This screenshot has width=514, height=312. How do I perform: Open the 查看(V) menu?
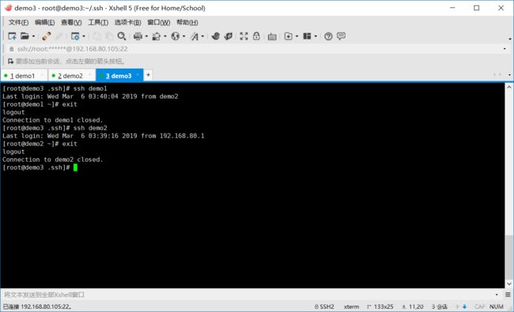point(71,22)
